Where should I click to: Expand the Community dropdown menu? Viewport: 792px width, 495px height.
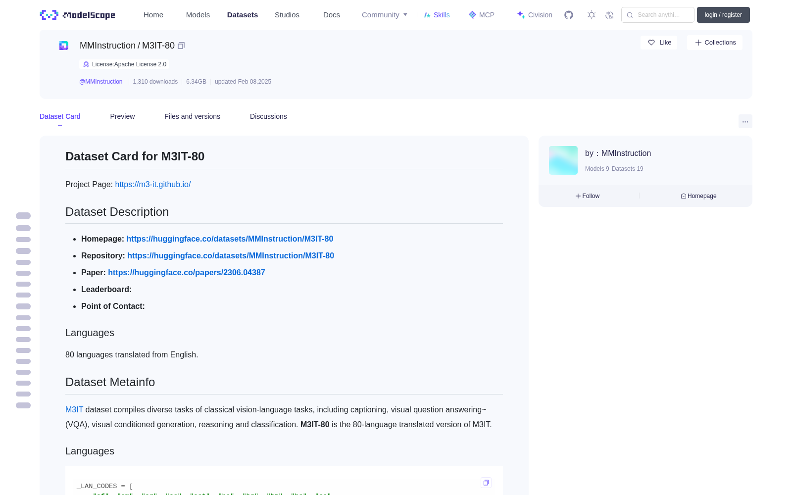click(x=385, y=15)
